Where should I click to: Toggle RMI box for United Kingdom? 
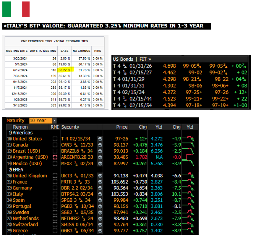pyautogui.click(x=55, y=176)
